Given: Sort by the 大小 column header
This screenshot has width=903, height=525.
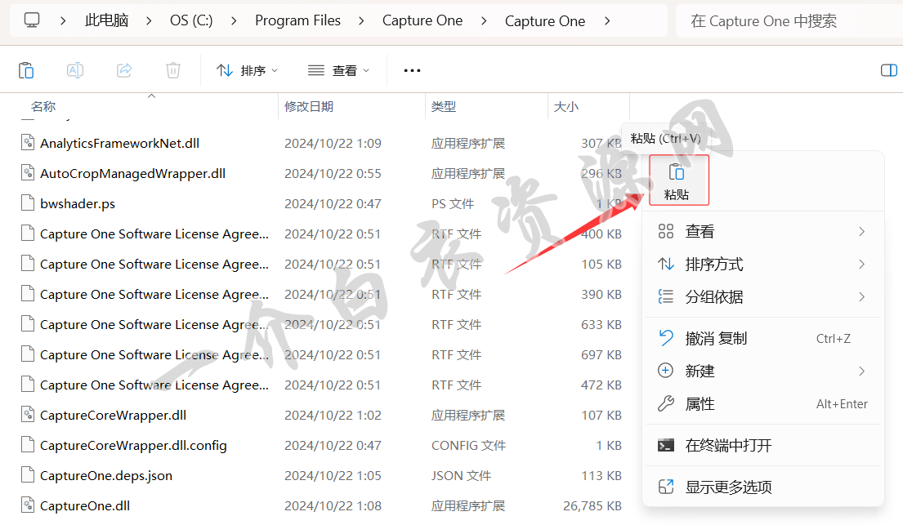Looking at the screenshot, I should (565, 106).
